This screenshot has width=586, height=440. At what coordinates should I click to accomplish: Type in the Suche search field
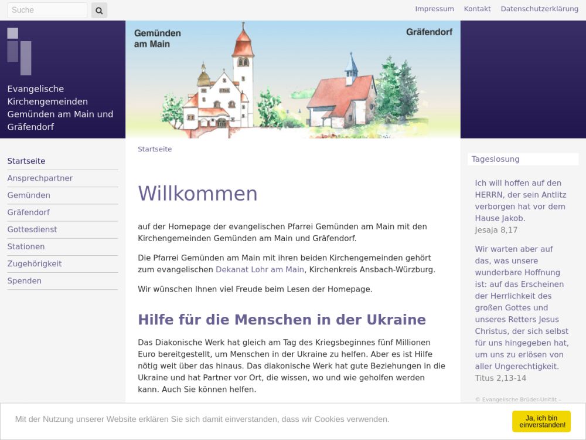click(47, 10)
